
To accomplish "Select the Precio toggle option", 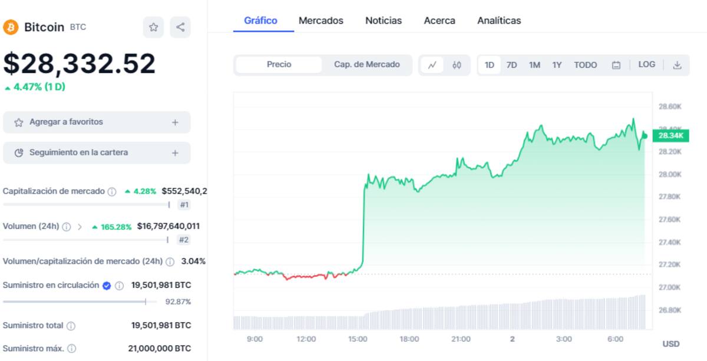I will [x=279, y=65].
